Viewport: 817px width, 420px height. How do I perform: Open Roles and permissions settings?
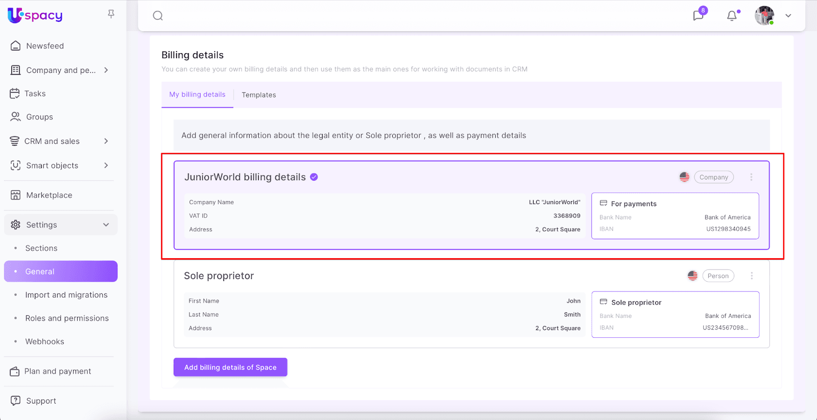click(x=67, y=318)
